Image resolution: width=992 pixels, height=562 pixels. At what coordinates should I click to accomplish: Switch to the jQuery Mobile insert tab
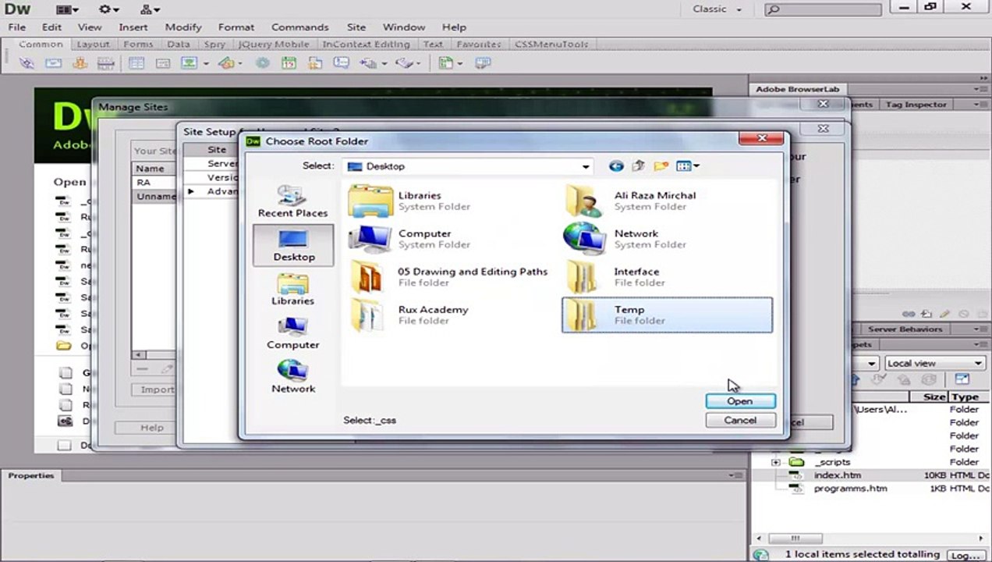pyautogui.click(x=274, y=44)
